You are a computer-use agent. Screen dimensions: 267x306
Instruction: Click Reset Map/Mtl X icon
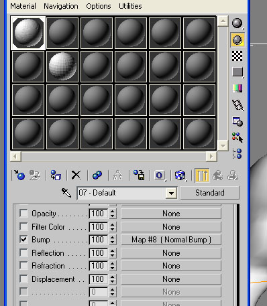click(76, 175)
